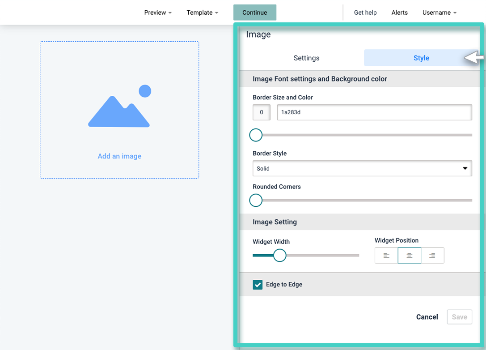486x350 pixels.
Task: Select center-align widget position
Action: click(410, 256)
